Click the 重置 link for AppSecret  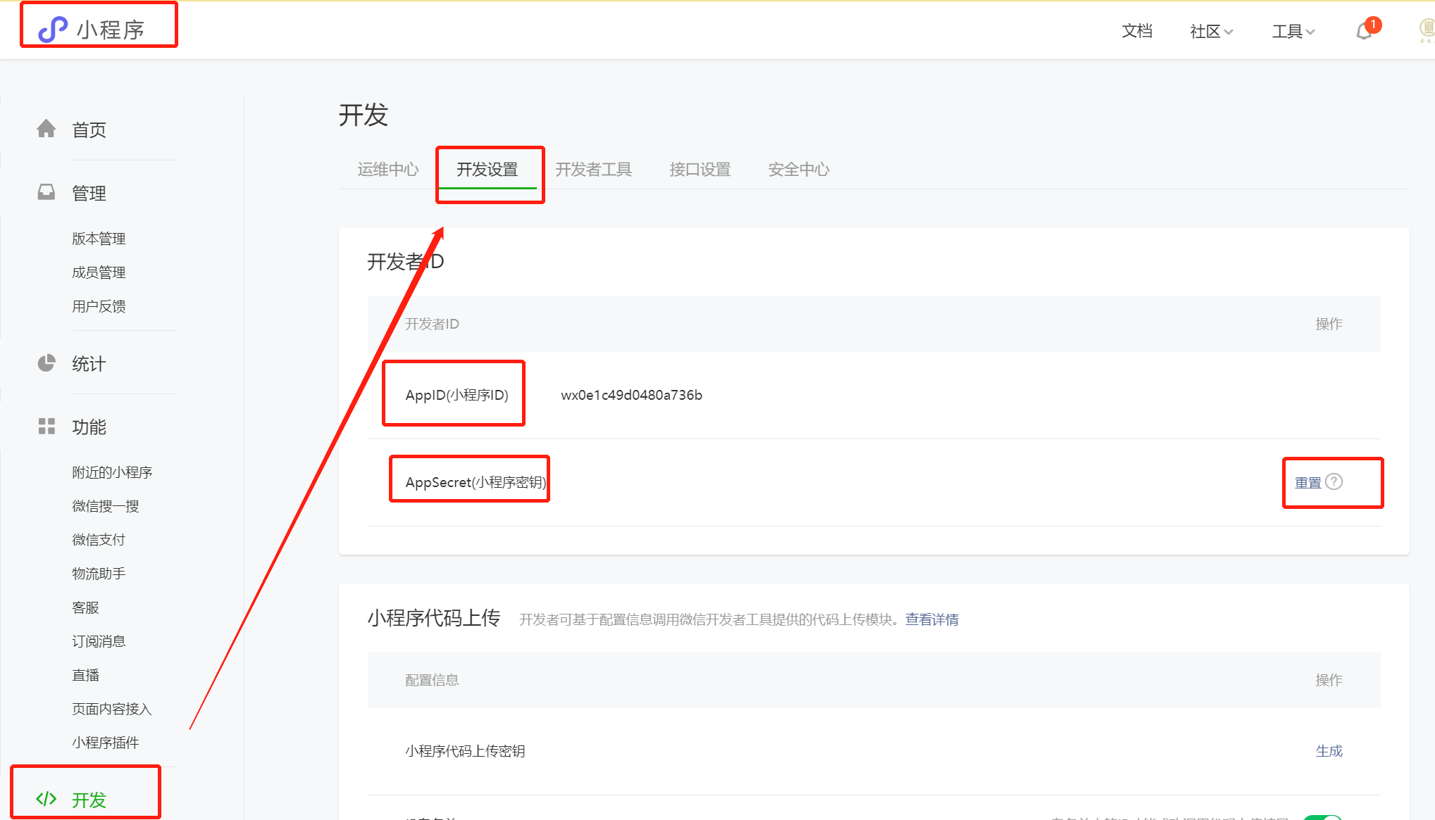[x=1308, y=483]
